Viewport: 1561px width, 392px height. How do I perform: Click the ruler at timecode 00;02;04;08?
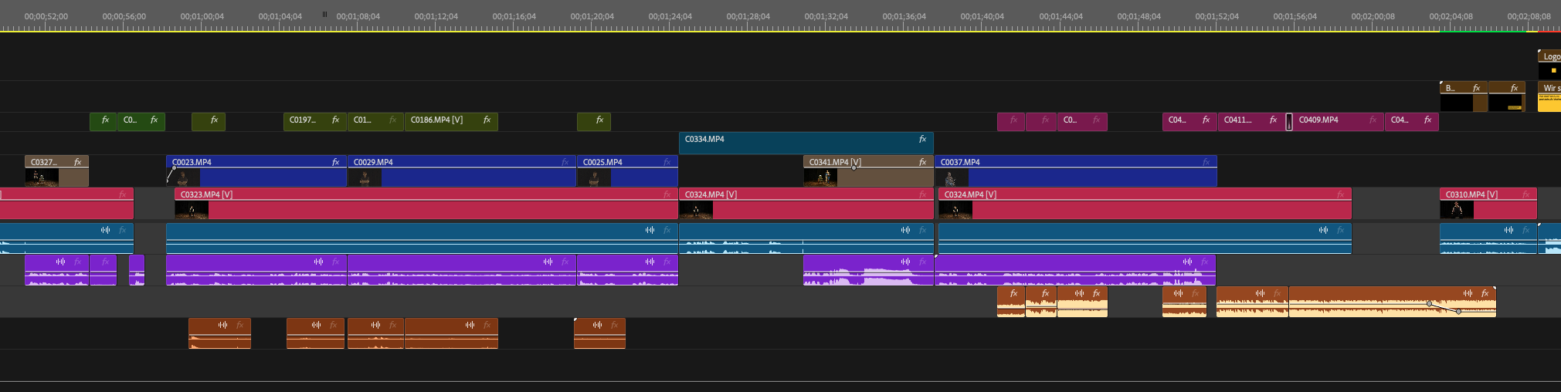tap(1451, 16)
